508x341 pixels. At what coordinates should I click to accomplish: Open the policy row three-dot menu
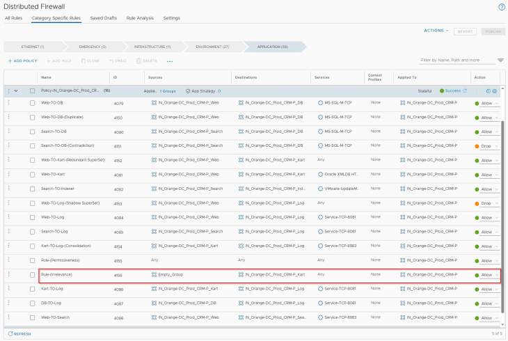coord(9,91)
